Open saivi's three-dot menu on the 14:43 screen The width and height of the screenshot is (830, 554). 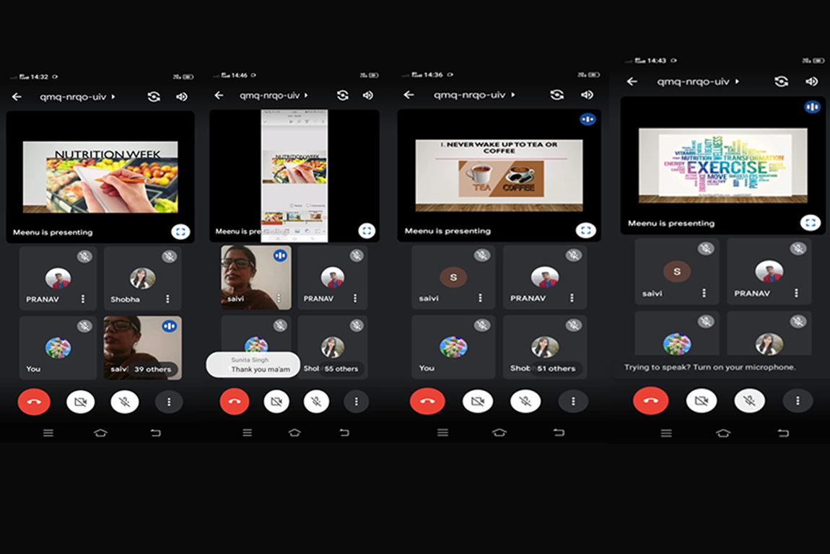[x=704, y=293]
